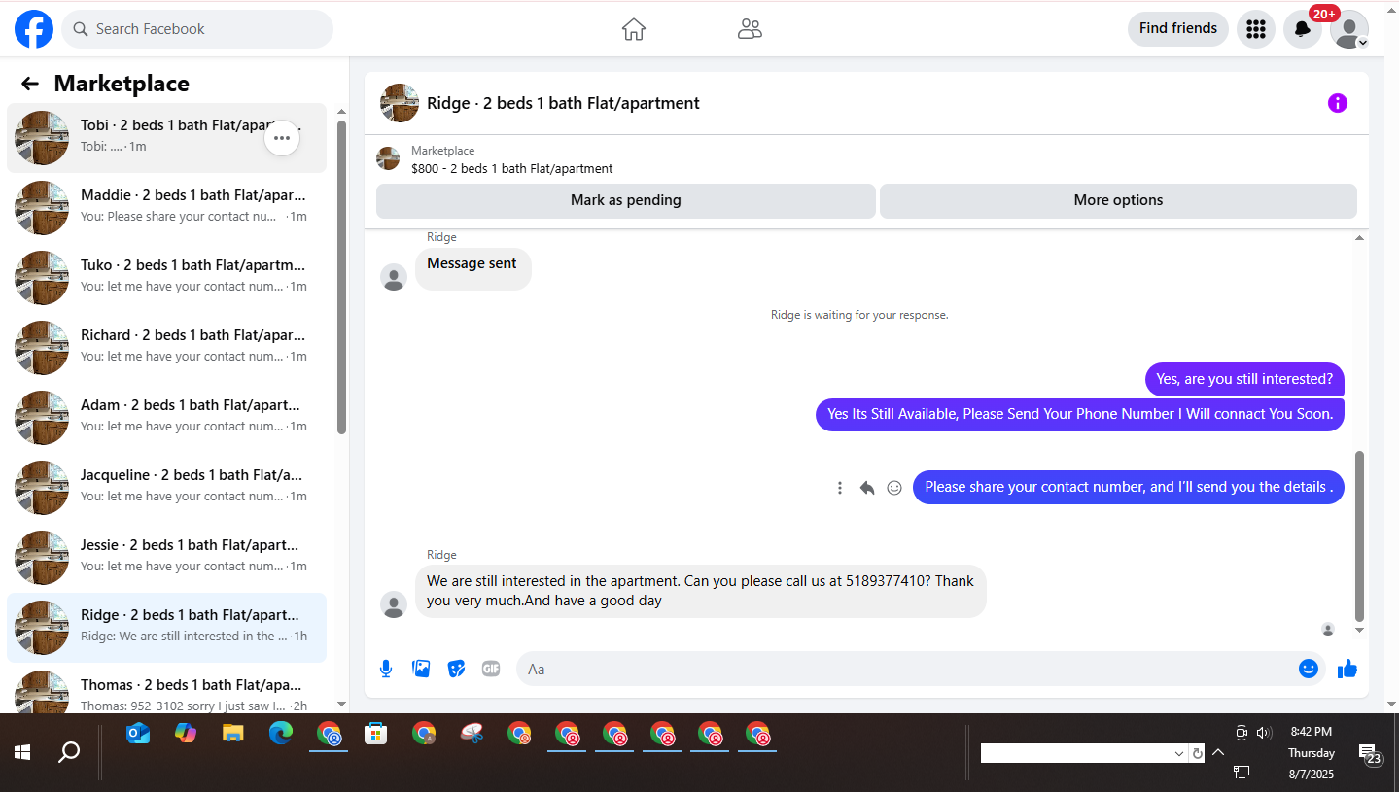Go to the Home feed icon
Viewport: 1399px width, 792px height.
[634, 29]
